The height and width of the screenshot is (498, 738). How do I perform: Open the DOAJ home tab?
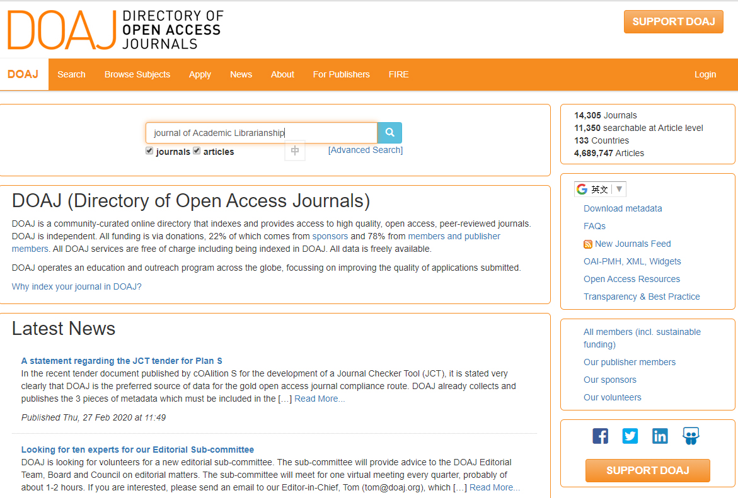(23, 74)
